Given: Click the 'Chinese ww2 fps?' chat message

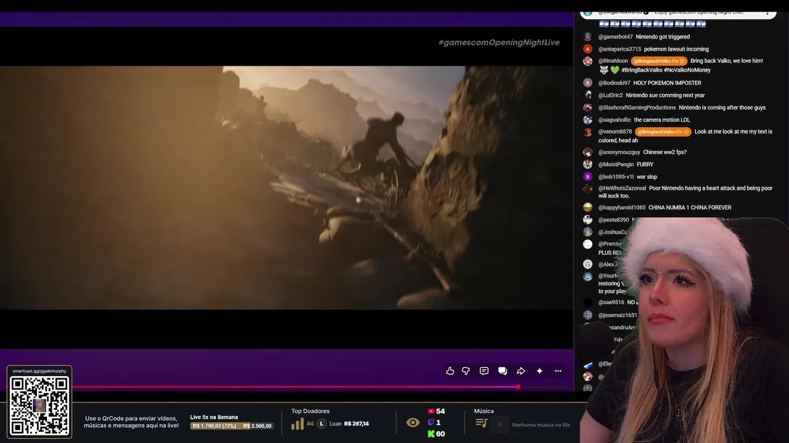Looking at the screenshot, I should point(664,152).
